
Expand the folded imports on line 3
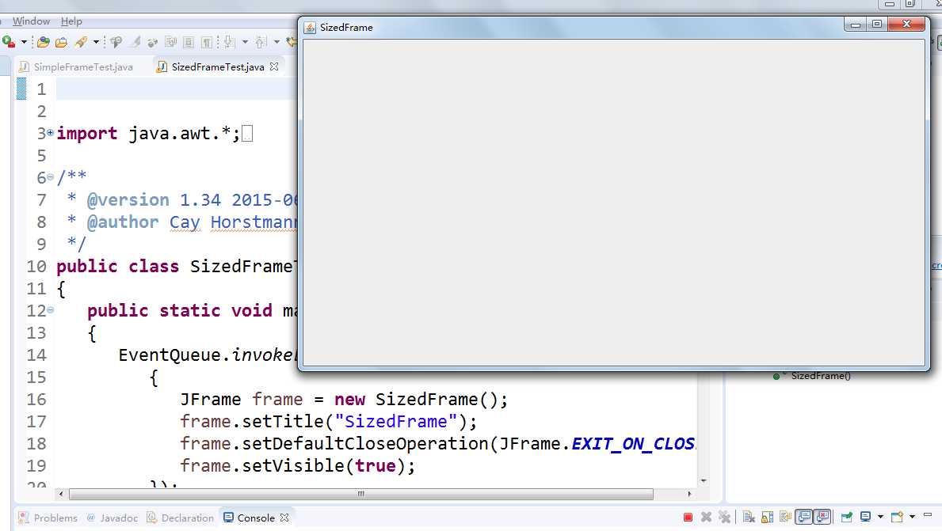51,132
